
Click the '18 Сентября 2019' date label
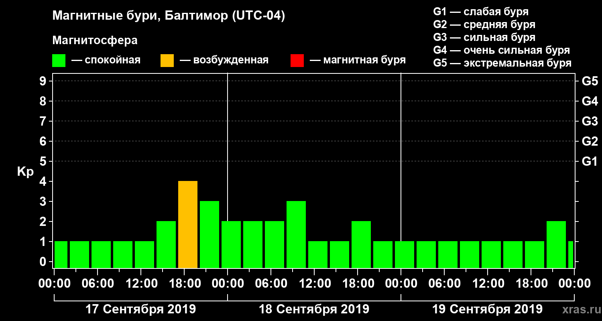coord(314,309)
